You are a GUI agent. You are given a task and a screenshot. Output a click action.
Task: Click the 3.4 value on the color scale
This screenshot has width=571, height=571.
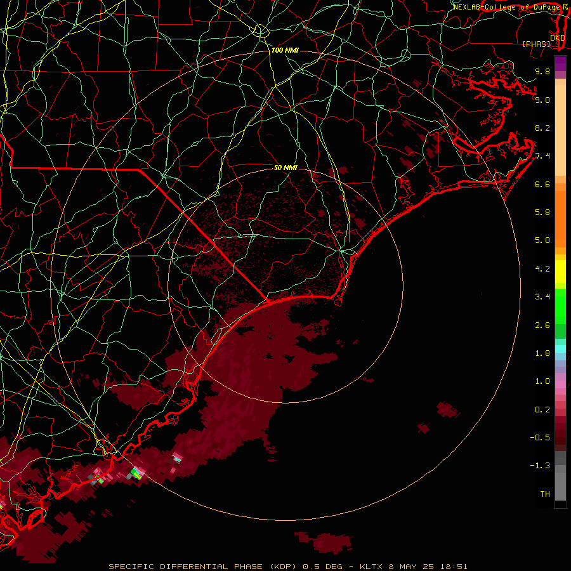[x=542, y=296]
